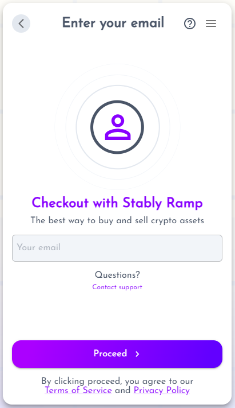Open the hamburger menu

coord(211,24)
